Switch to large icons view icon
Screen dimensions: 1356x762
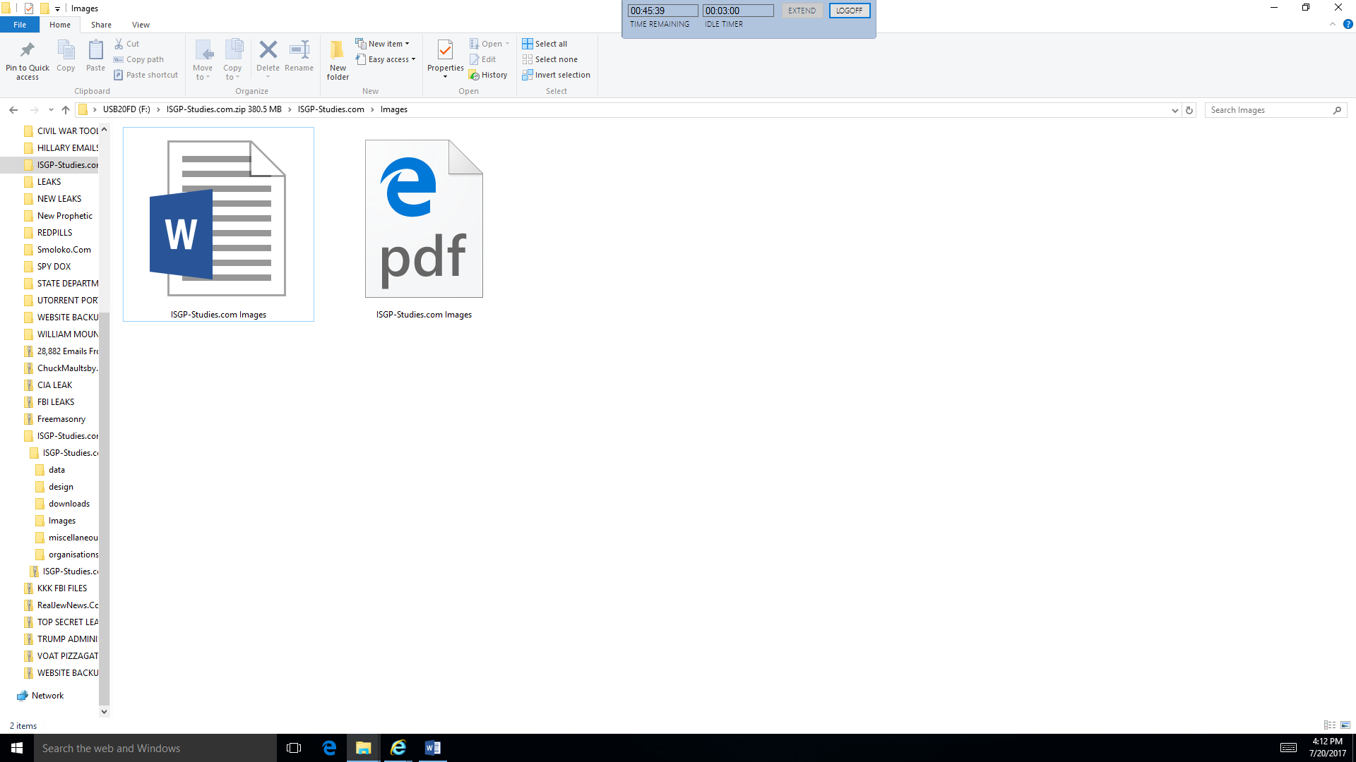[1345, 725]
